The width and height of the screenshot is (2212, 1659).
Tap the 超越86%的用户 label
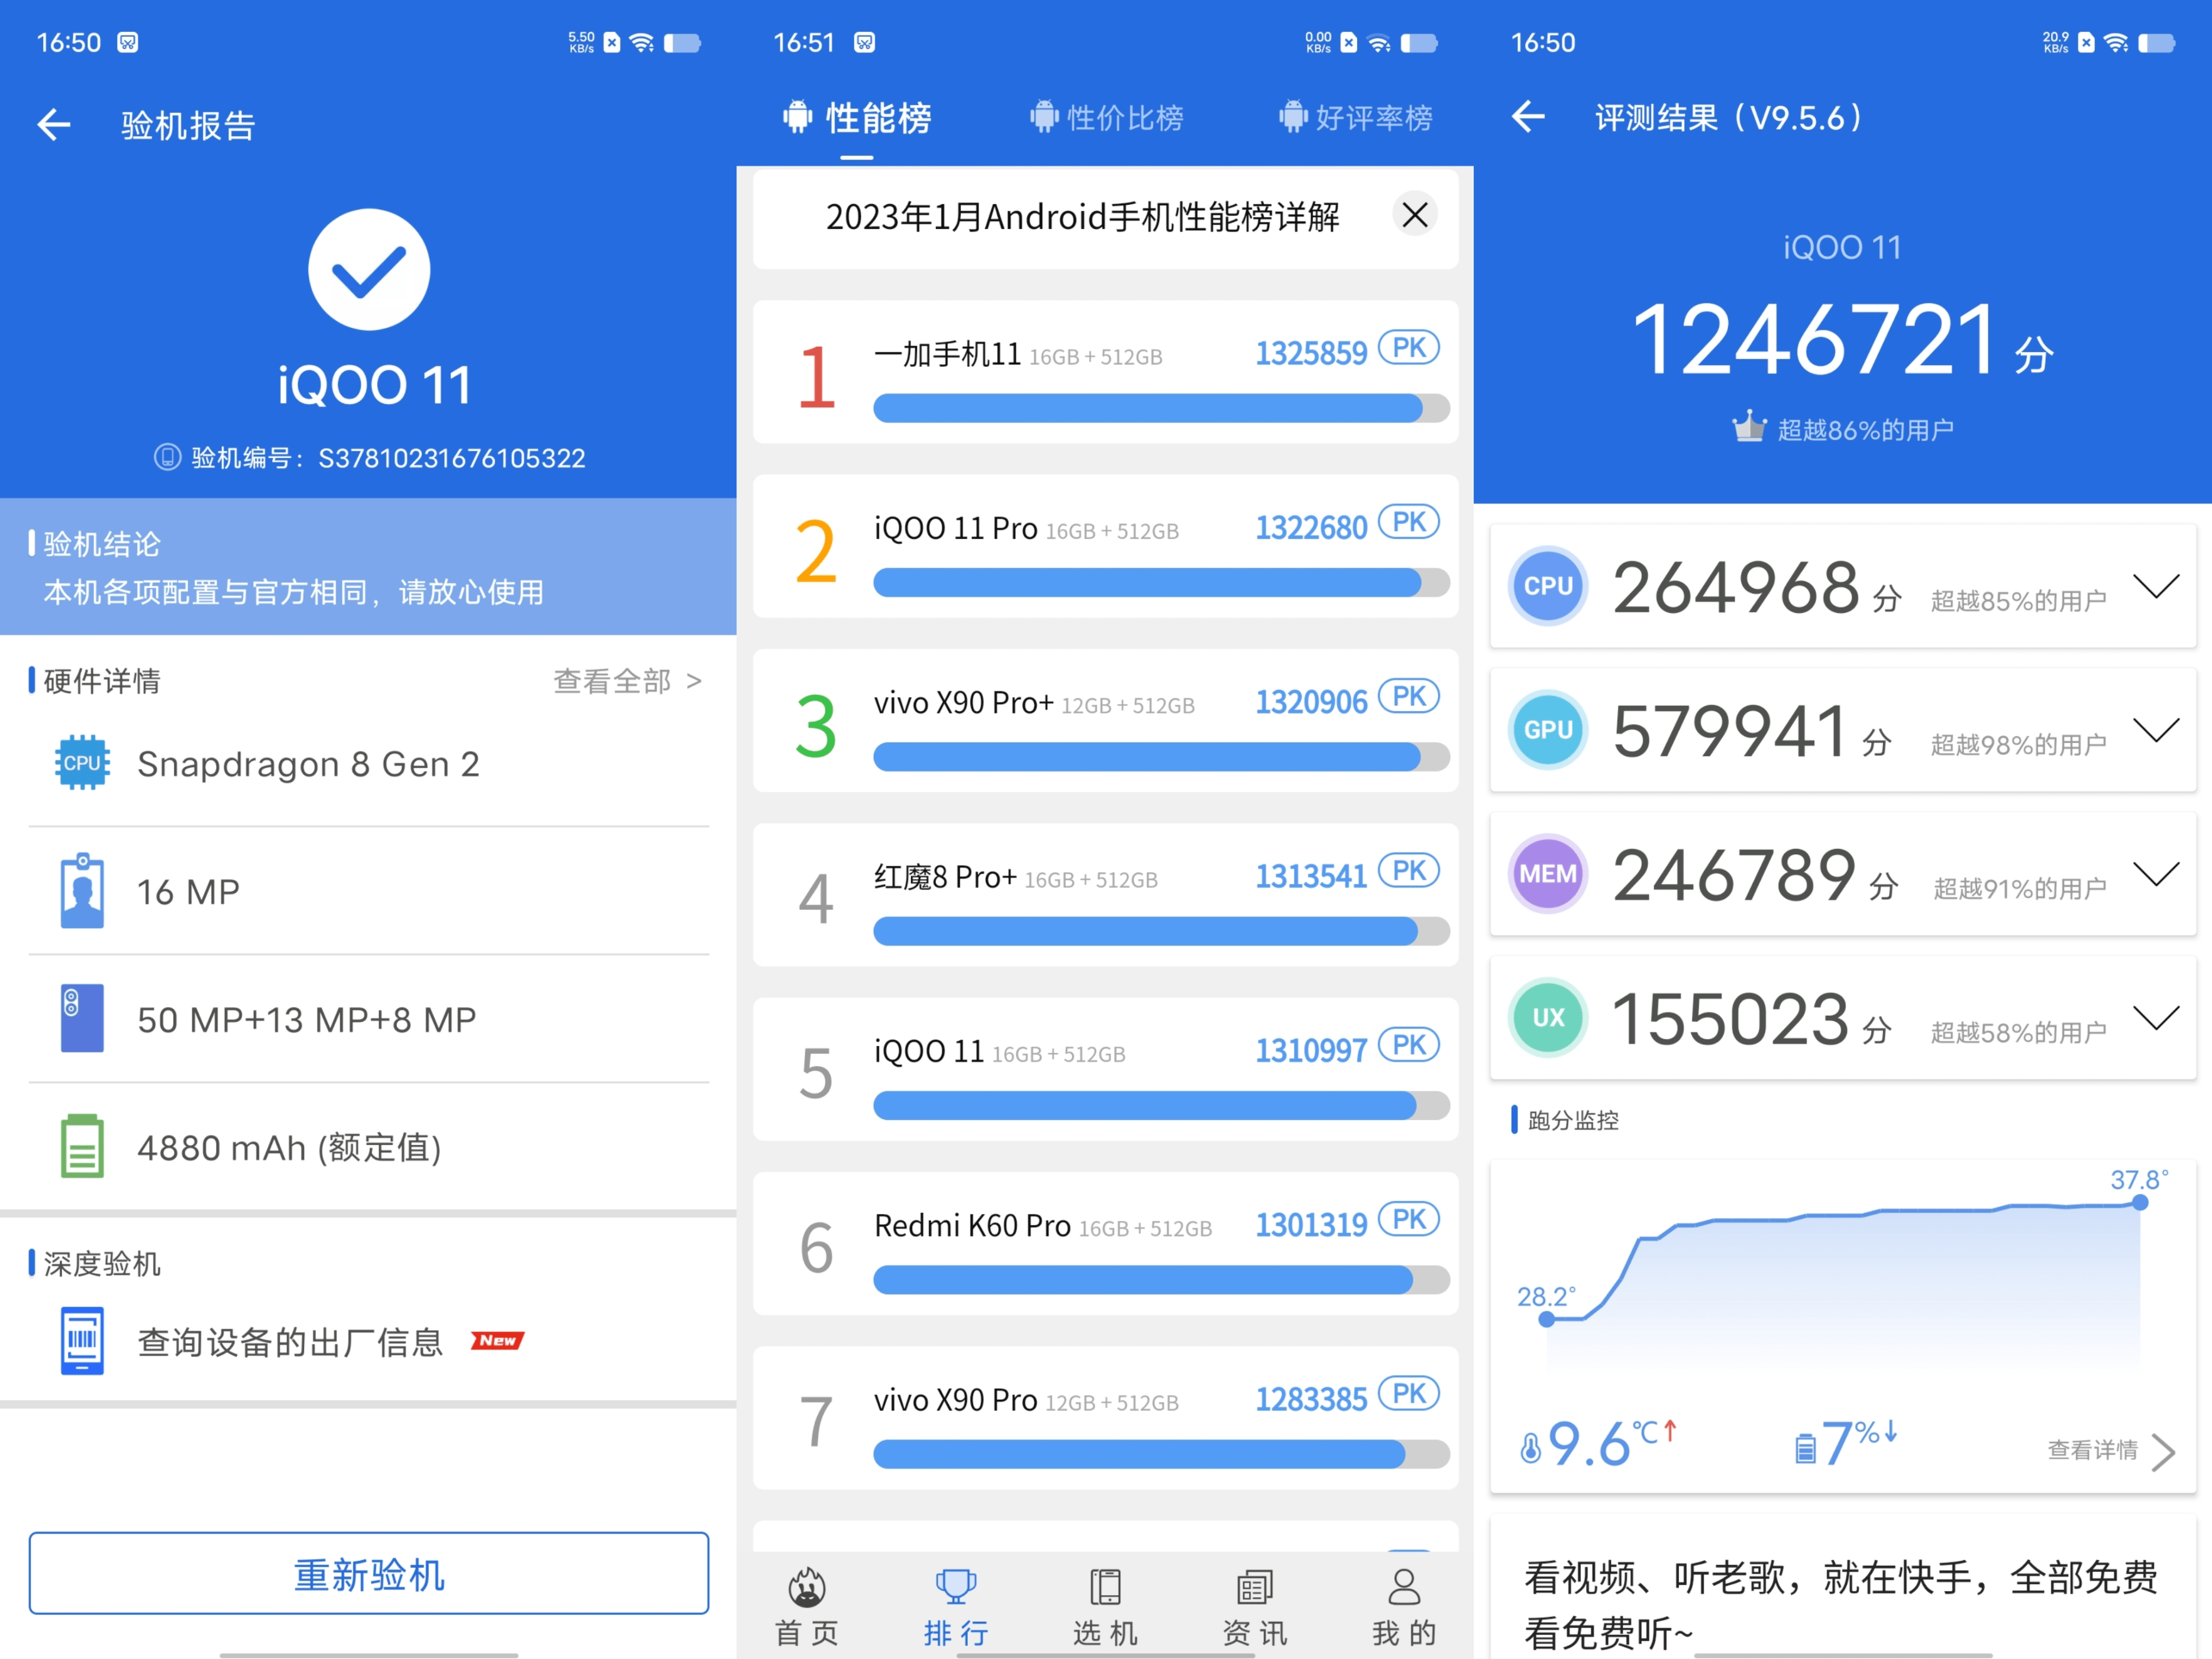tap(1866, 430)
